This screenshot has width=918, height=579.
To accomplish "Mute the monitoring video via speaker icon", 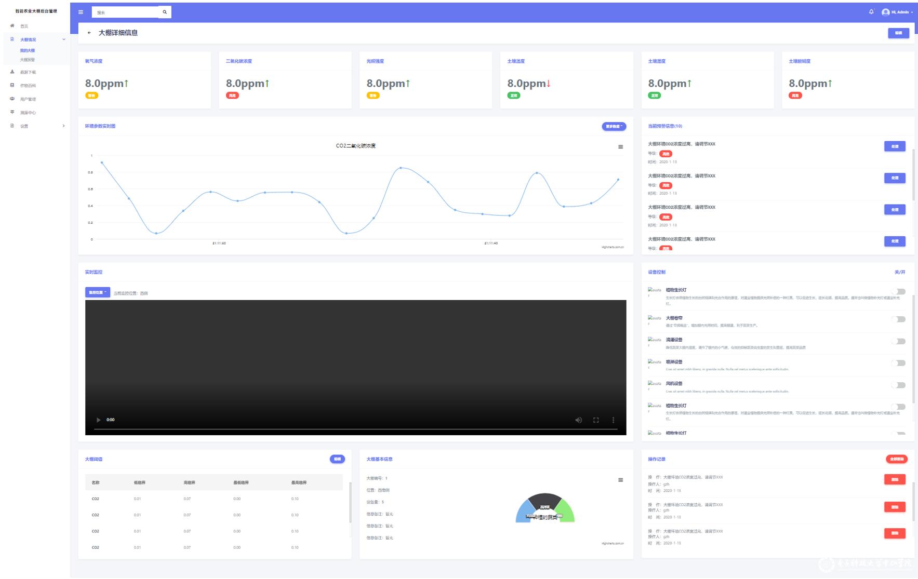I will pos(578,420).
